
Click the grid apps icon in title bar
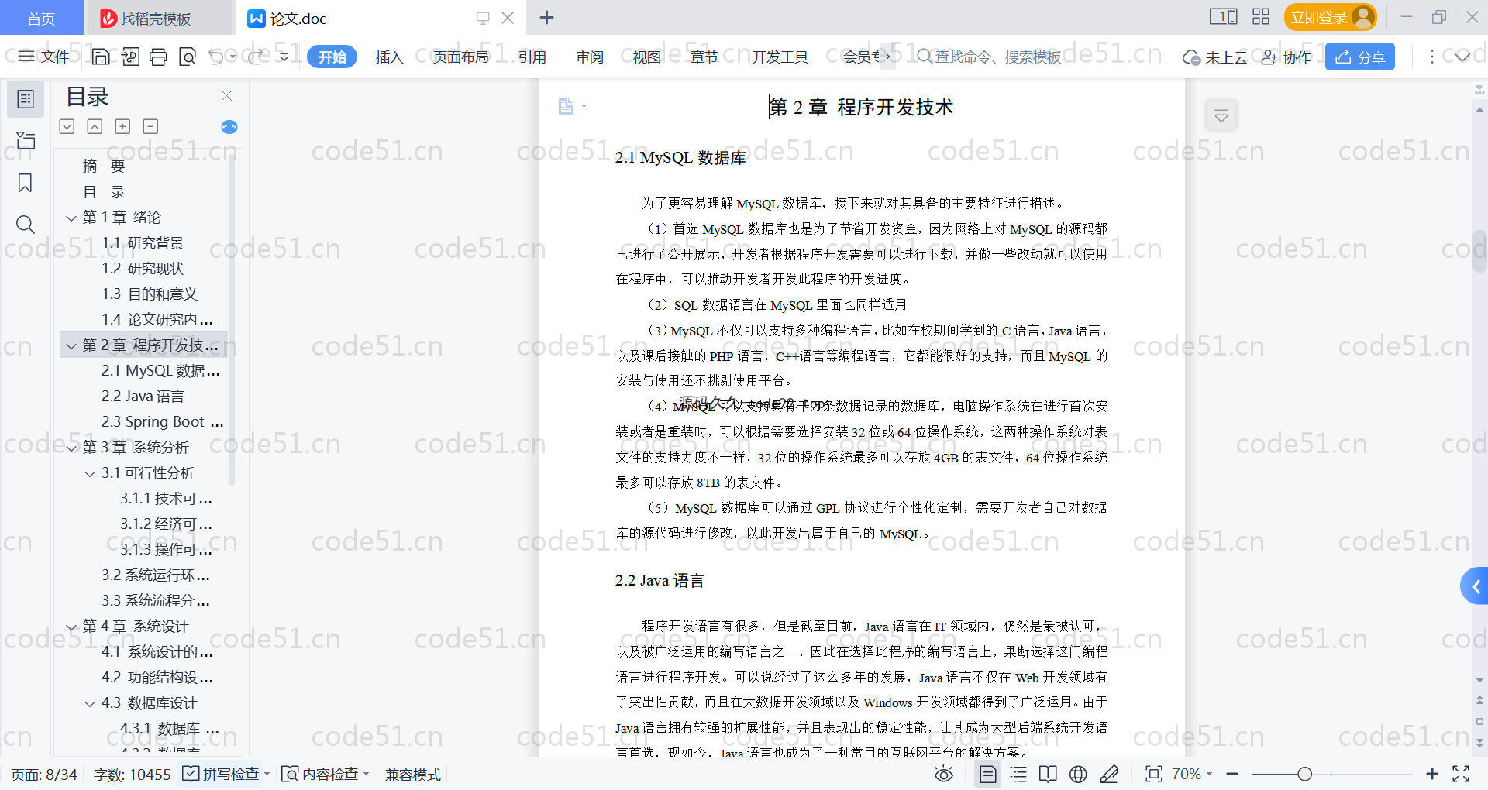1261,17
